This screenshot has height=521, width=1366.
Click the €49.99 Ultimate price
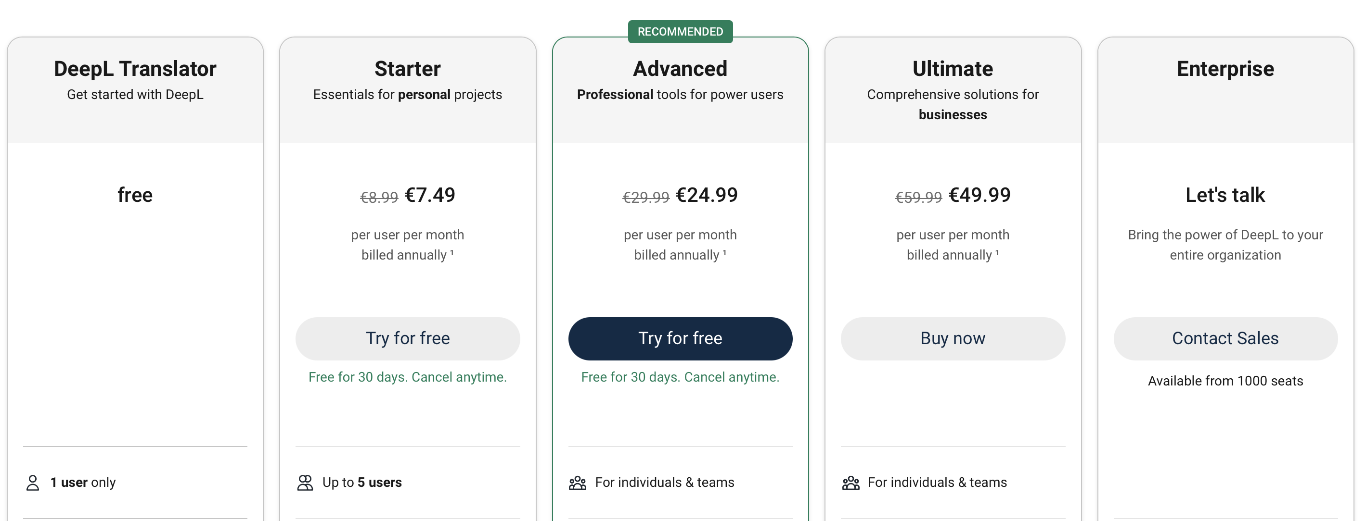click(x=979, y=195)
